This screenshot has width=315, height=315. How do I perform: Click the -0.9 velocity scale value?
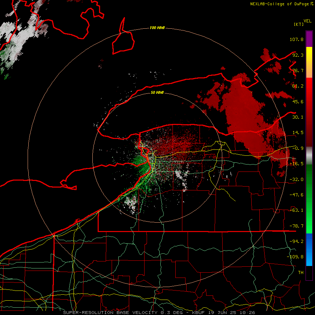pyautogui.click(x=298, y=148)
